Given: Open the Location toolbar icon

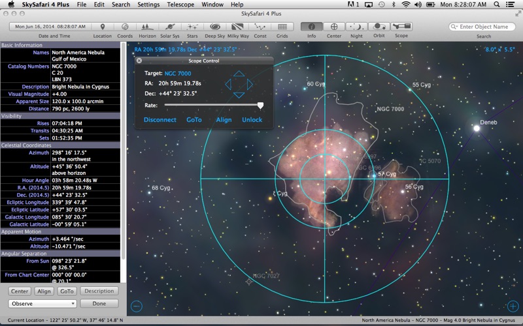Looking at the screenshot, I should coord(102,27).
